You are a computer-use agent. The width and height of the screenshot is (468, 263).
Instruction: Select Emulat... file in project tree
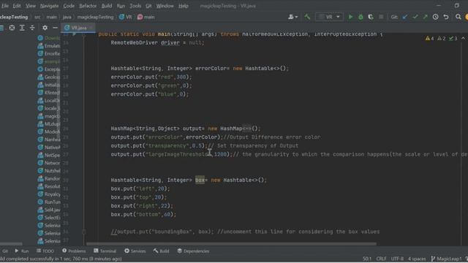[x=49, y=46]
